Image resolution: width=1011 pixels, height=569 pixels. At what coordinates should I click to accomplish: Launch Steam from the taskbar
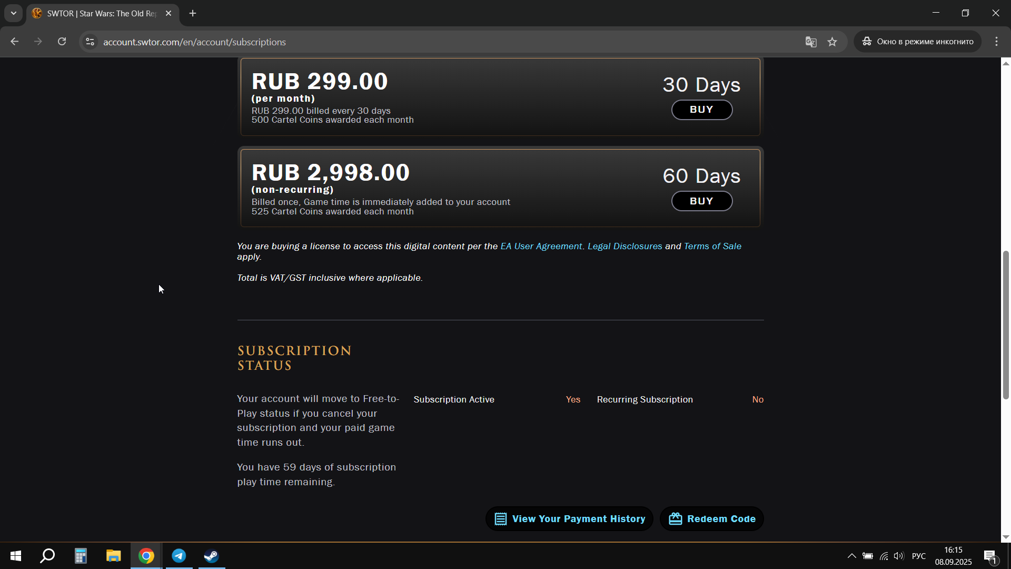[212, 556]
